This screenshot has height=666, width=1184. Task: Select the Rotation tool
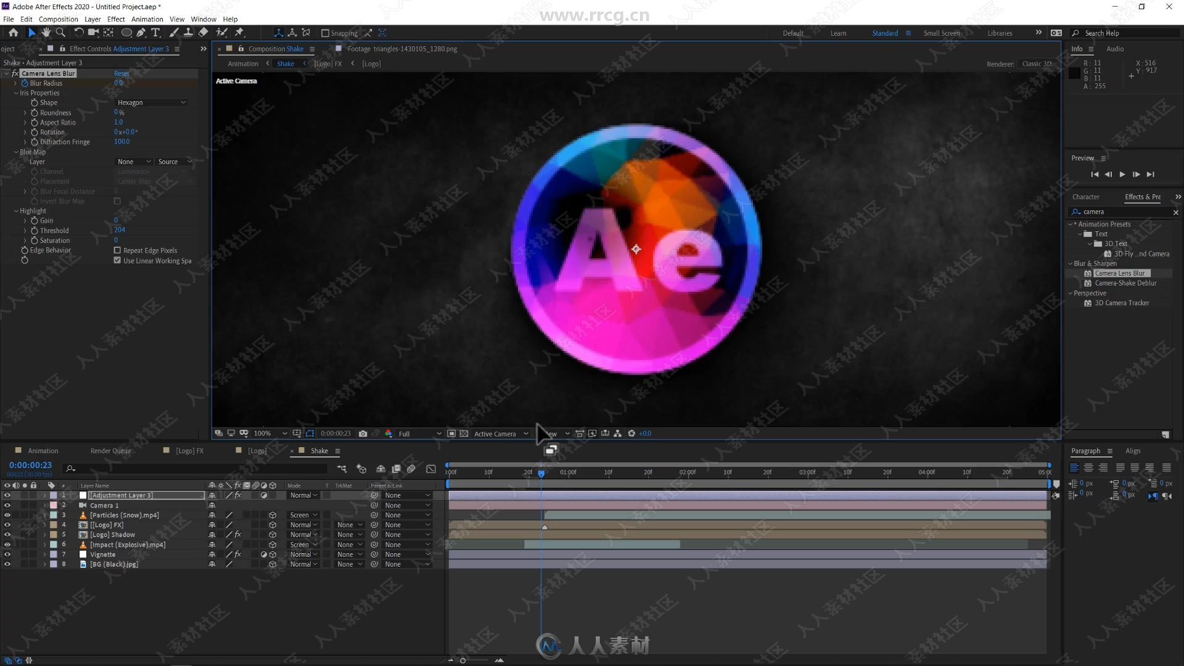tap(78, 33)
